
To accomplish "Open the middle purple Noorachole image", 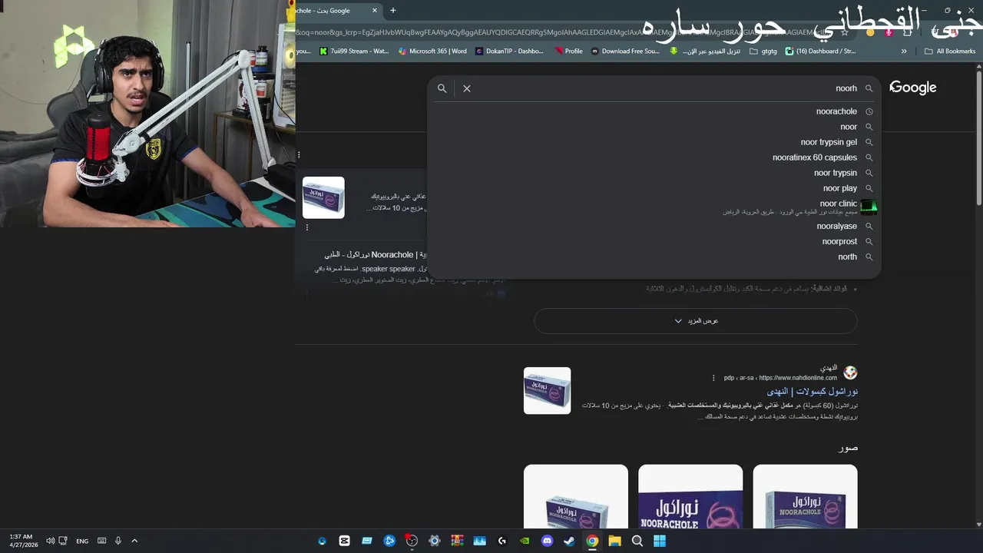I will coord(690,496).
